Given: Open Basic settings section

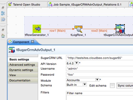Looking at the screenshot, I should click(23, 59).
